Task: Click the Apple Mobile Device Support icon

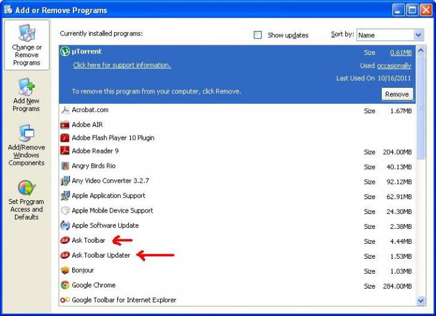Action: [x=65, y=210]
